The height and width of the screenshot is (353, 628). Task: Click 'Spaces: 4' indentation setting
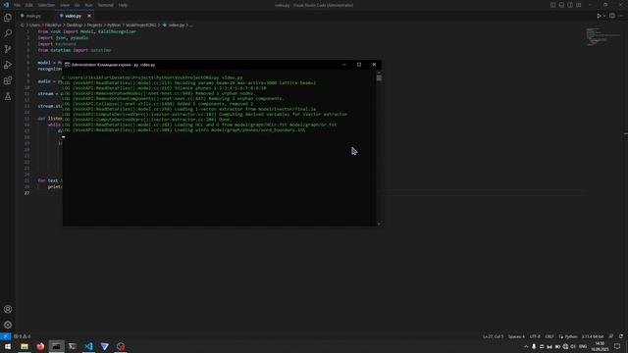click(516, 336)
